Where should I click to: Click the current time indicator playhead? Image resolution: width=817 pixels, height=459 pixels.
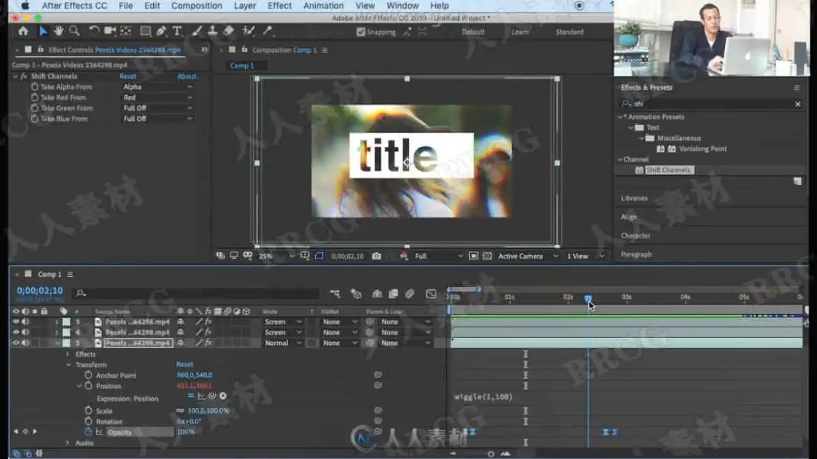point(588,299)
